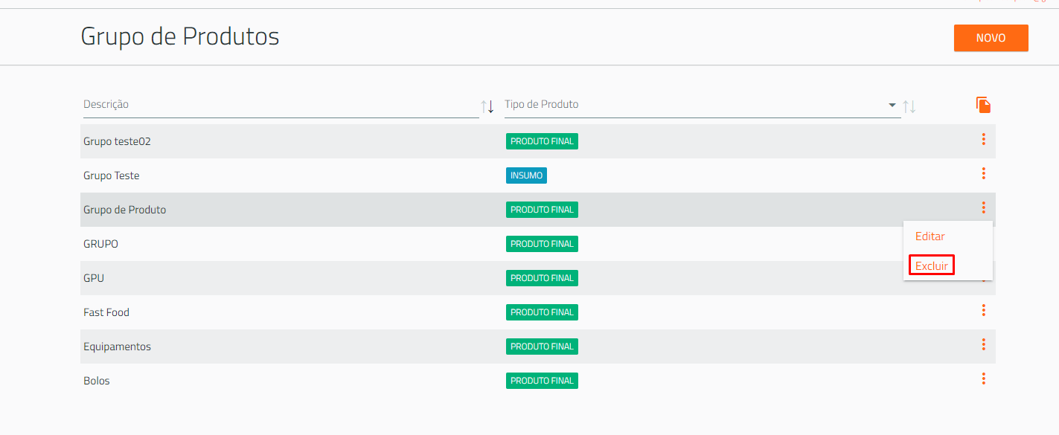1059x435 pixels.
Task: Click the Grupo de Produtos page heading
Action: (x=180, y=36)
